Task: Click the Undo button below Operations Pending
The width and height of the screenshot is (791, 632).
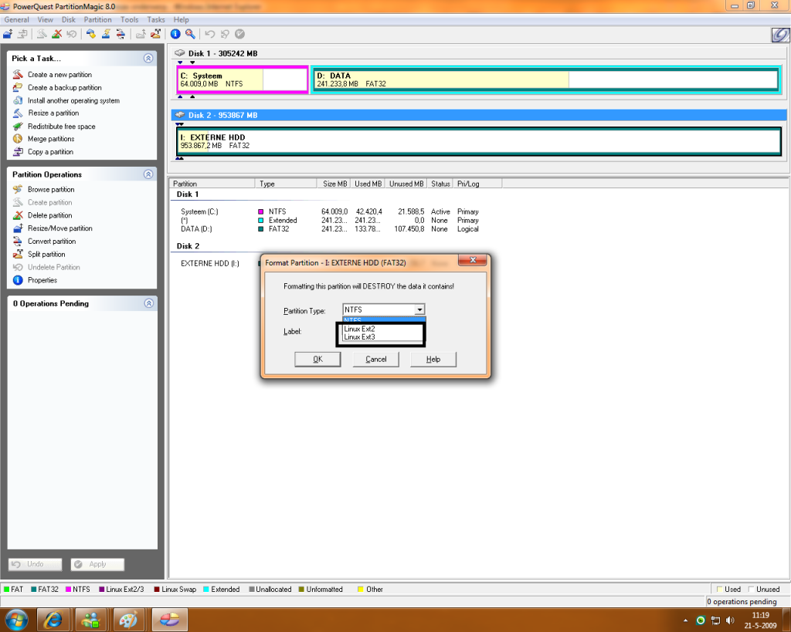Action: [x=35, y=564]
